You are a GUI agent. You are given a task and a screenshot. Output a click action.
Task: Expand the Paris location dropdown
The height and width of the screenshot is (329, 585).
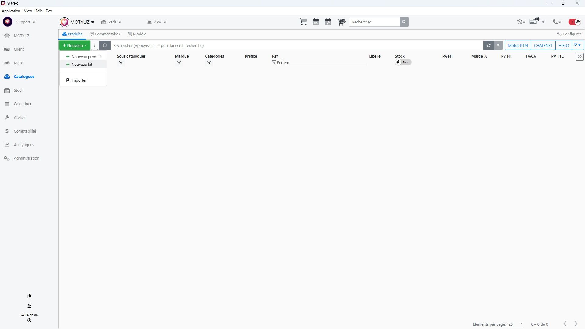pos(112,22)
